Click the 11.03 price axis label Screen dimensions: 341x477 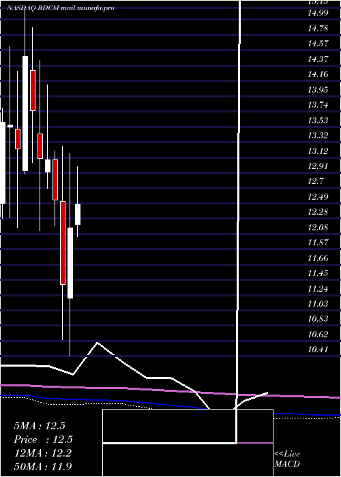coord(318,304)
